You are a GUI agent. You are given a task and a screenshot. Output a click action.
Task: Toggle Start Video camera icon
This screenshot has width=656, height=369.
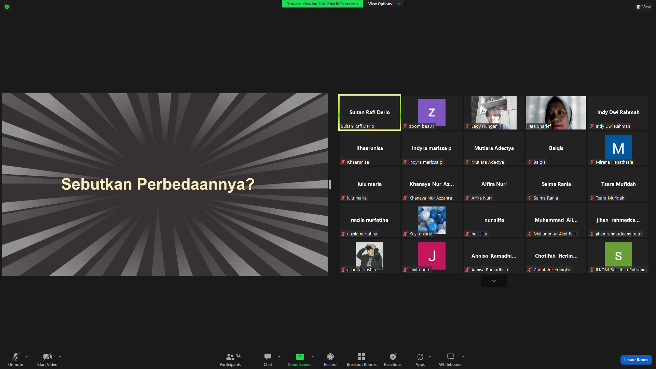[x=47, y=357]
